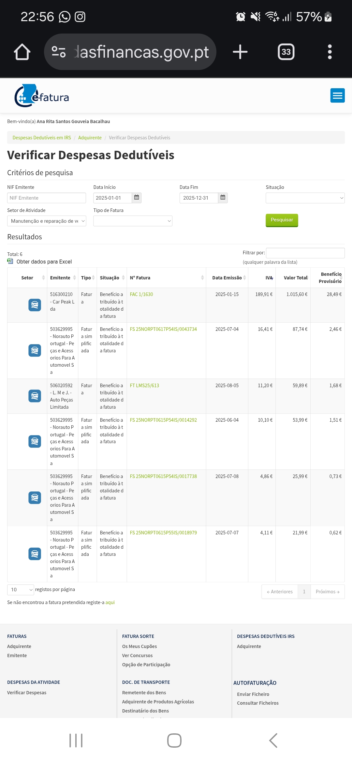Tap the Android back navigation button

coord(273,741)
